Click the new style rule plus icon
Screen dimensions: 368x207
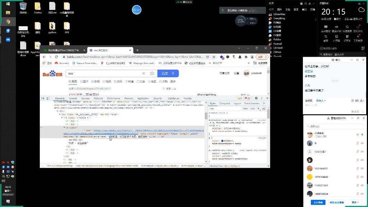click(x=258, y=109)
